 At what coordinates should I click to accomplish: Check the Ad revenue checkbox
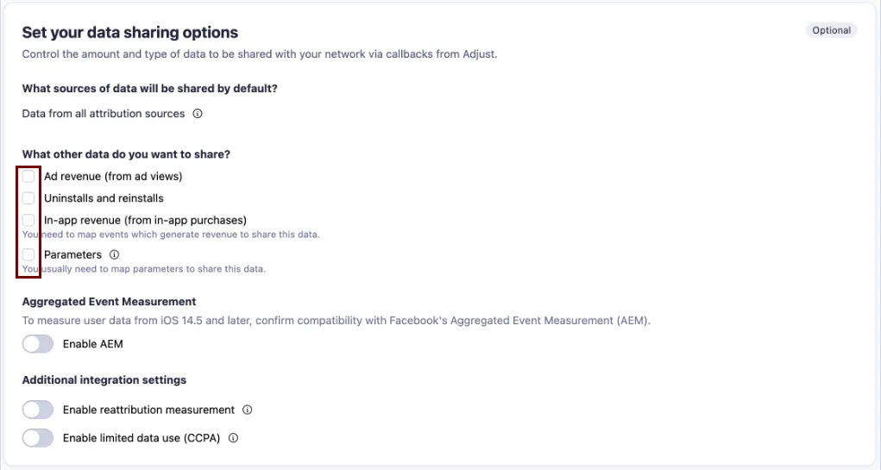click(28, 177)
